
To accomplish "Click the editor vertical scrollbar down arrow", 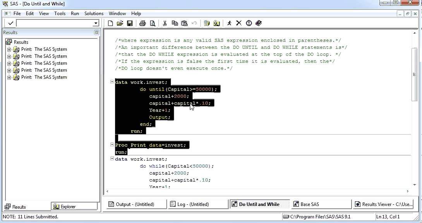I will [x=415, y=185].
